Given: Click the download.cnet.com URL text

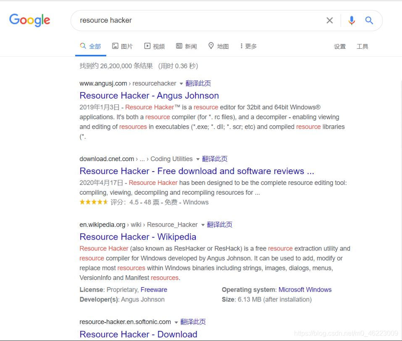Looking at the screenshot, I should coord(107,159).
